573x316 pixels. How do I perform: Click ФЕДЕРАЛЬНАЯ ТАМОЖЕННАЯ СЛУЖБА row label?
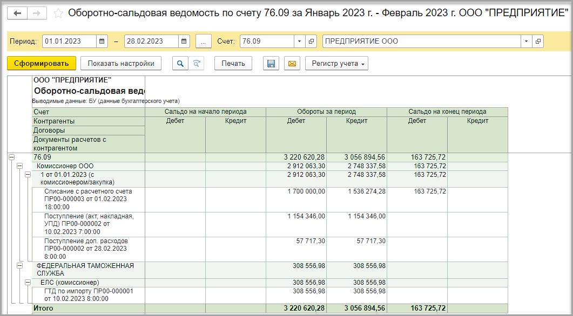[85, 270]
